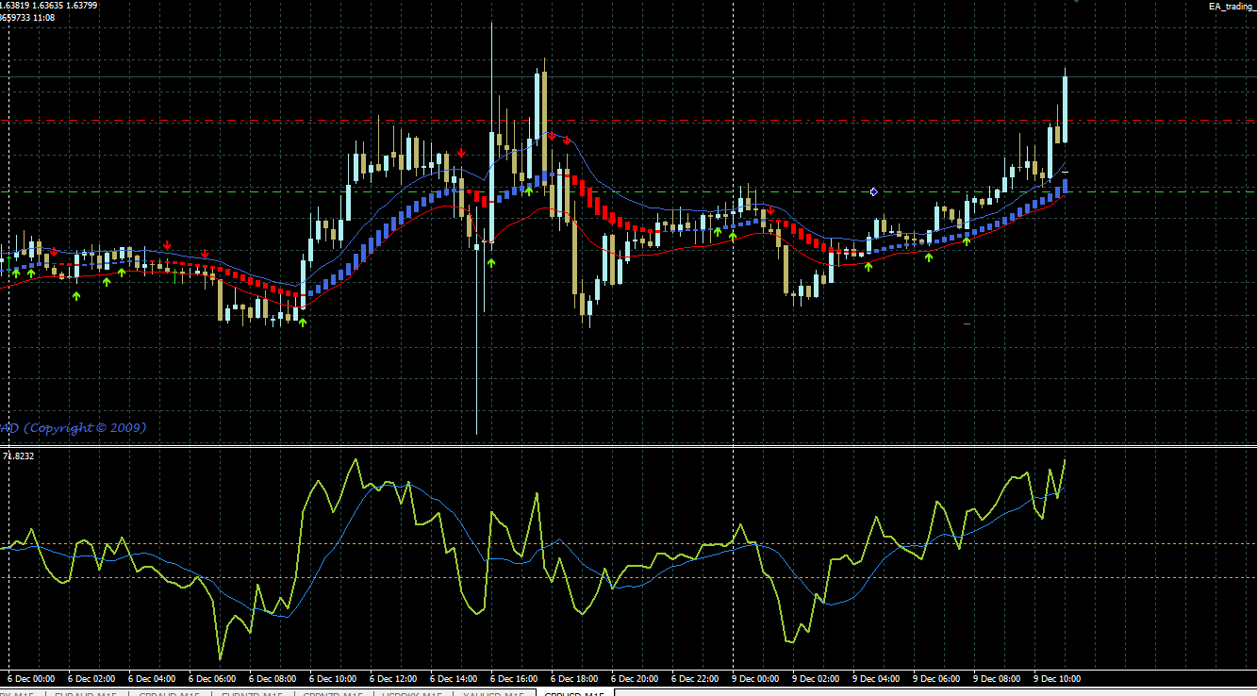Click the 9 Dec 00:00 time axis label
Viewport: 1257px width, 696px height.
pyautogui.click(x=756, y=678)
